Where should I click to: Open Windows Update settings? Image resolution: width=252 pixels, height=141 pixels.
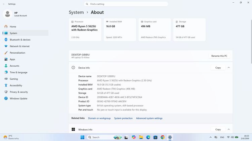coord(26,98)
